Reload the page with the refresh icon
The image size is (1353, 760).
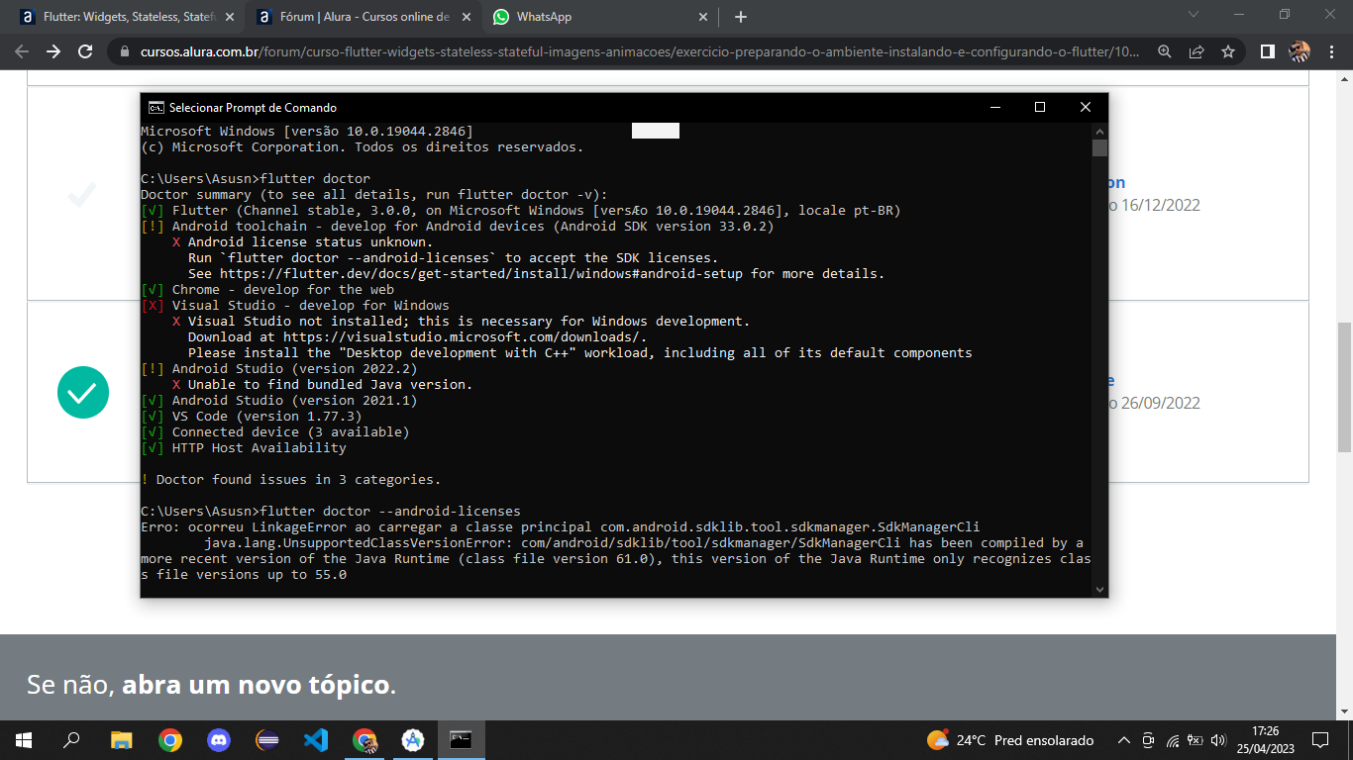[x=85, y=51]
